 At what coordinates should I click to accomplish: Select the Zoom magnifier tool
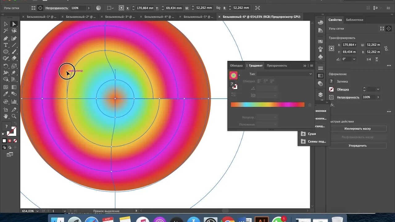14,116
